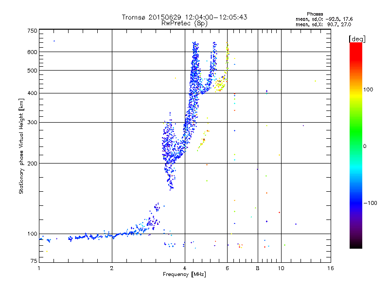Click the y-axis tick label "300"
Image resolution: width=389 pixels, height=292 pixels.
(33, 123)
